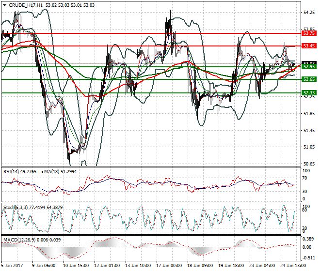Click the 70 level on RSI scale

[304, 178]
